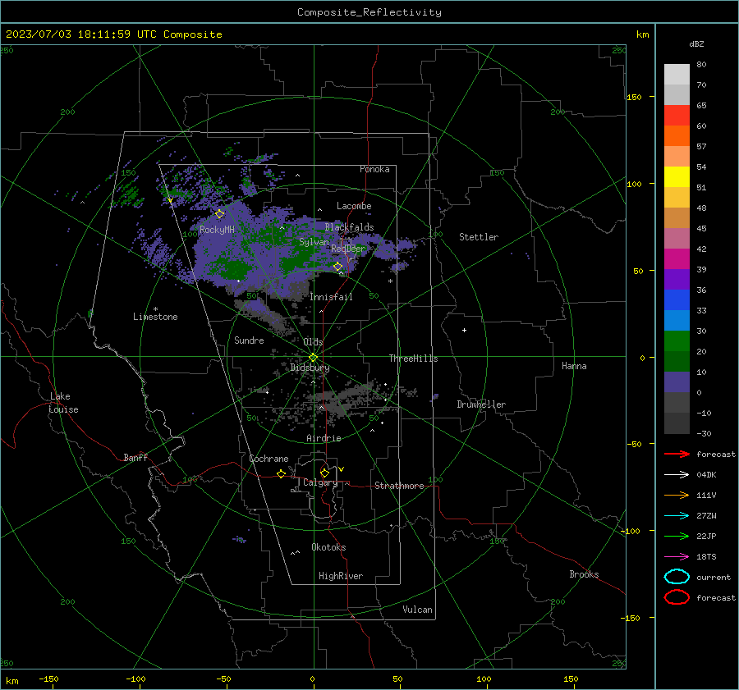Click the bright green swatch between 30 and 20
Viewport: 739px width, 690px height.
[x=677, y=341]
